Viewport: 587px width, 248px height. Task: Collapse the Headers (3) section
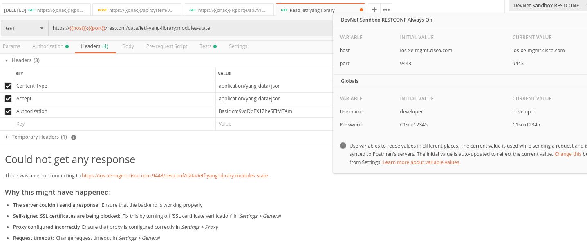coord(7,60)
